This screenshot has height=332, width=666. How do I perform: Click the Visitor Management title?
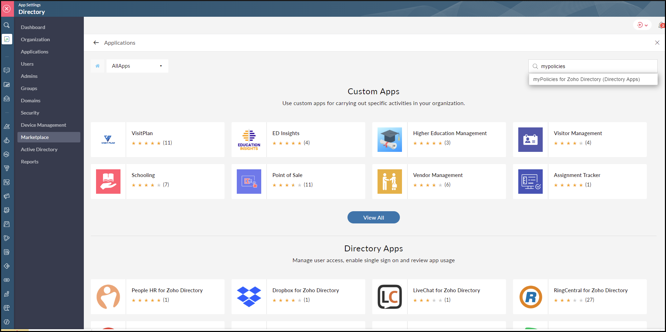point(578,133)
